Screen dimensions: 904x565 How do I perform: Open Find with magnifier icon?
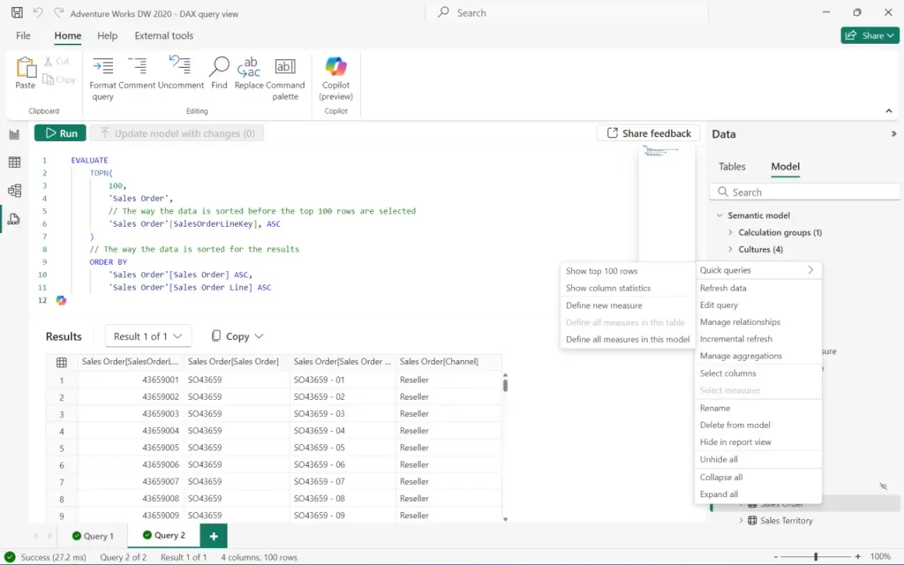(x=219, y=65)
